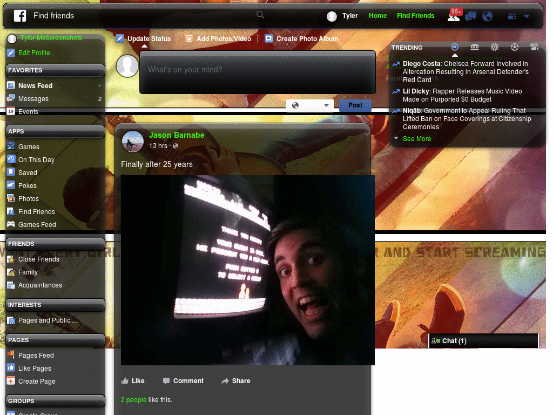Open the notifications globe icon
This screenshot has height=415, width=553.
(x=488, y=16)
